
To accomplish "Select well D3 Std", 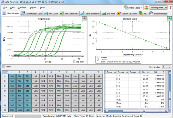I will click(x=28, y=91).
